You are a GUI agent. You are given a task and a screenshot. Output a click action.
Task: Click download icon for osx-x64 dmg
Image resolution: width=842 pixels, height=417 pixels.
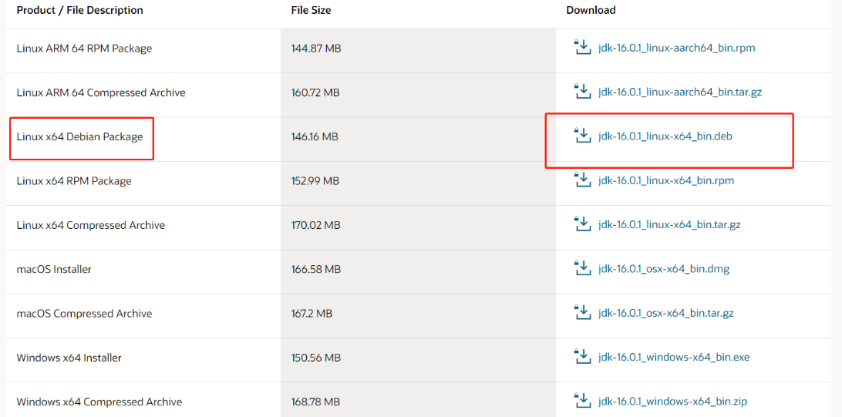582,269
